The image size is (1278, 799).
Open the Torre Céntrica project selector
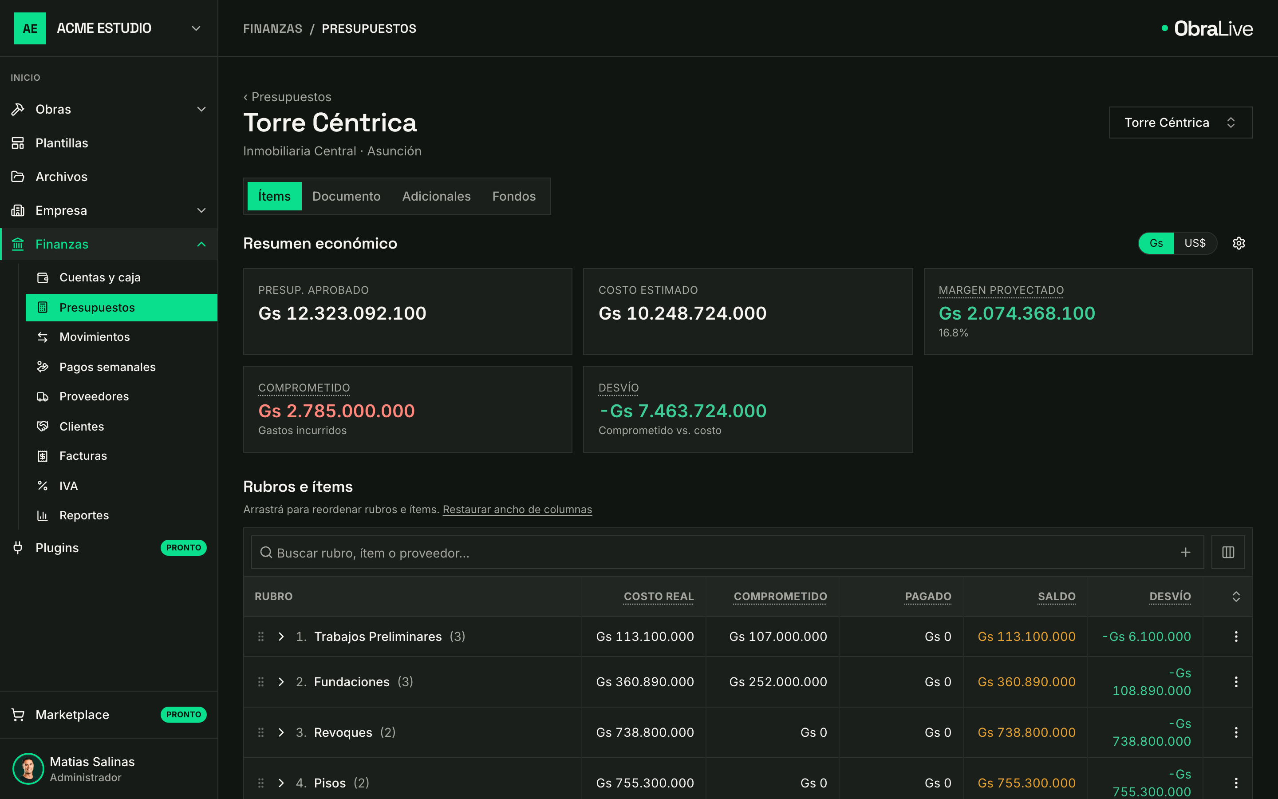coord(1181,123)
